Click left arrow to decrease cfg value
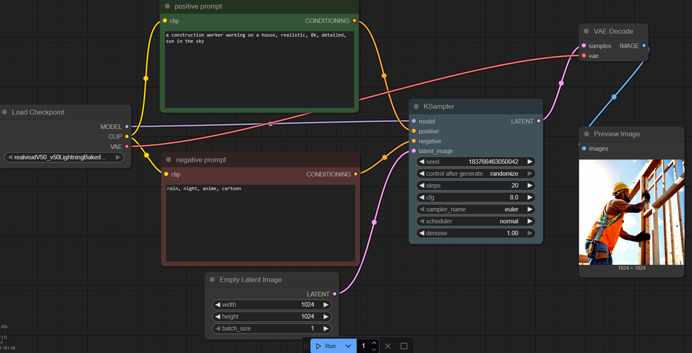The height and width of the screenshot is (353, 692). (422, 197)
